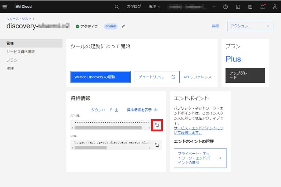281x187 pixels.
Task: Click the 資格情報 heading
Action: click(x=80, y=98)
